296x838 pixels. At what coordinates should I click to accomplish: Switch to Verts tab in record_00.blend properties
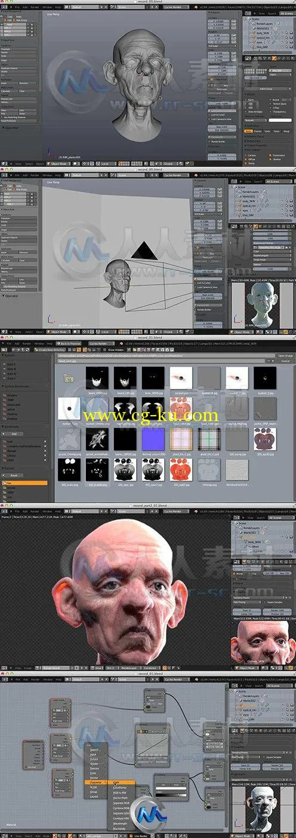click(x=267, y=131)
